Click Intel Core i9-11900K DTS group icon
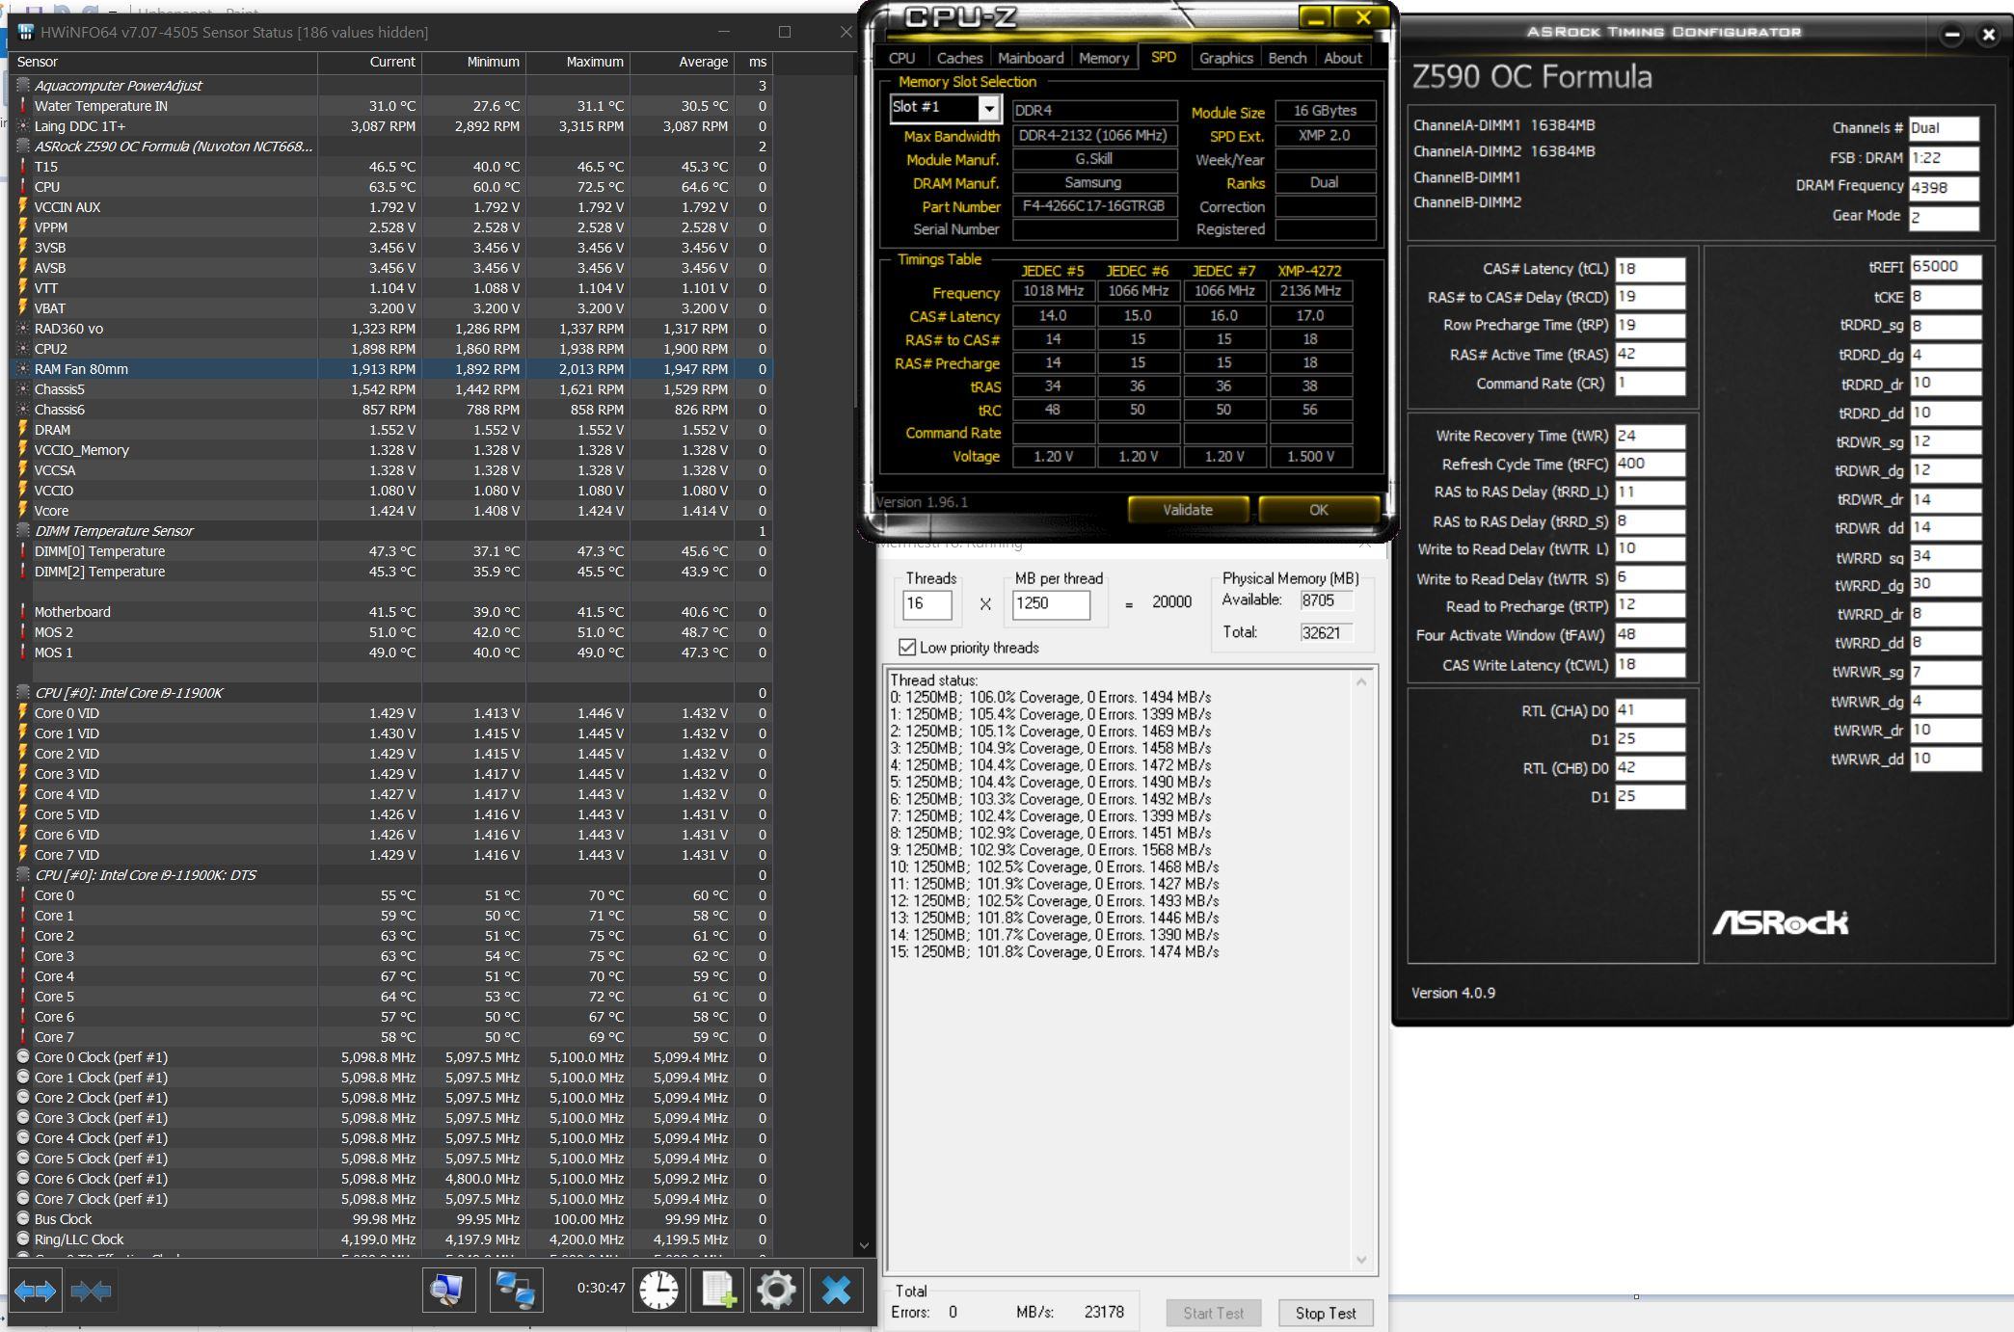The height and width of the screenshot is (1332, 2014). (23, 875)
